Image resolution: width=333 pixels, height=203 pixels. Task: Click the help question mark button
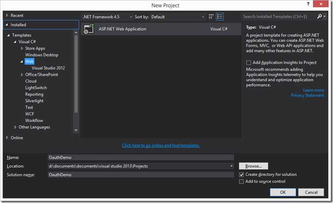pyautogui.click(x=308, y=4)
